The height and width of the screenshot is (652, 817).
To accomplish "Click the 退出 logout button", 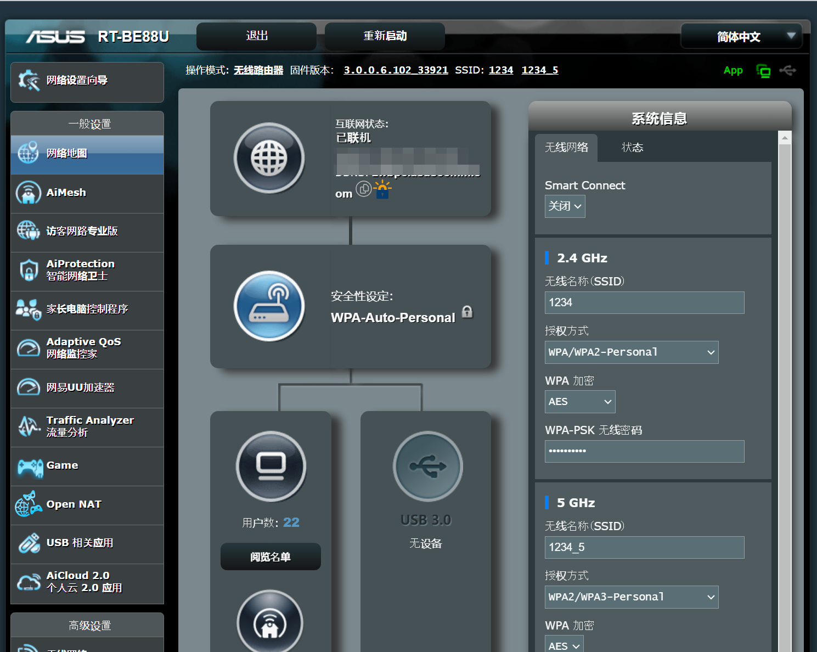I will click(x=256, y=36).
